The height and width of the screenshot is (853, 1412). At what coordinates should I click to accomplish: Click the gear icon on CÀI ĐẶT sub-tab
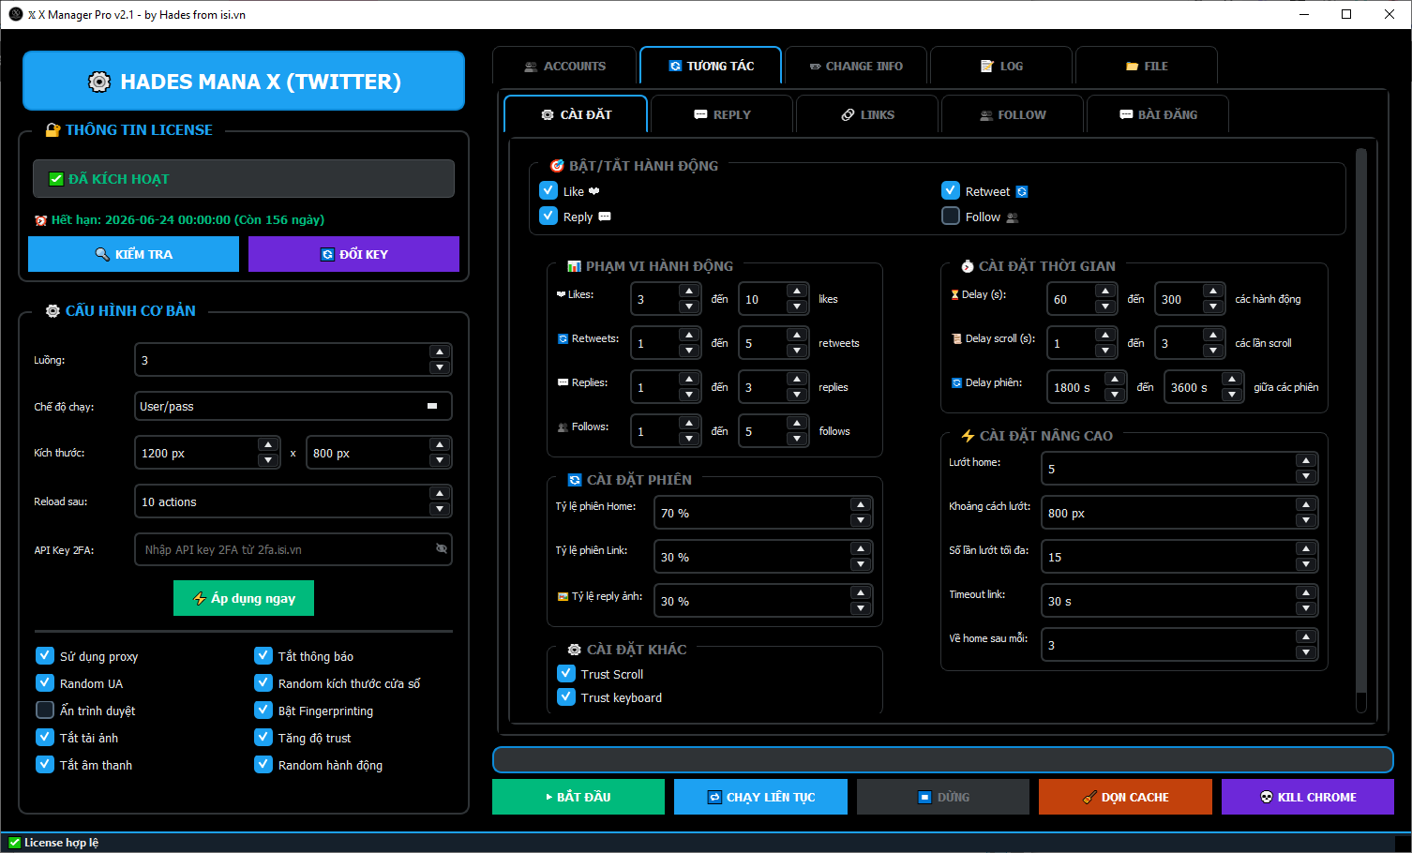coord(549,113)
